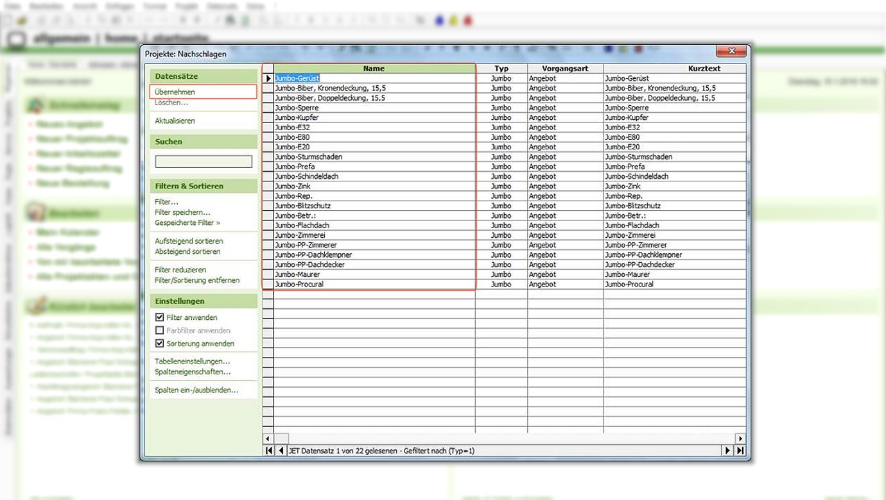Go to next record in navigator bar
Image resolution: width=886 pixels, height=500 pixels.
point(728,451)
